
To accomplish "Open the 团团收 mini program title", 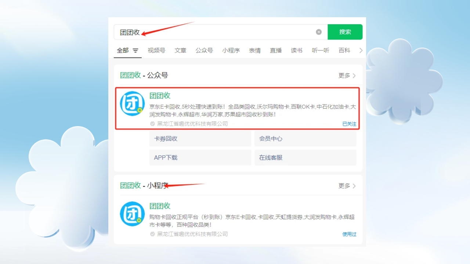I will coord(160,206).
